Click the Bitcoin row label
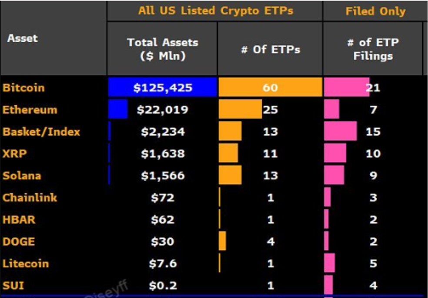The width and height of the screenshot is (428, 298). point(23,88)
